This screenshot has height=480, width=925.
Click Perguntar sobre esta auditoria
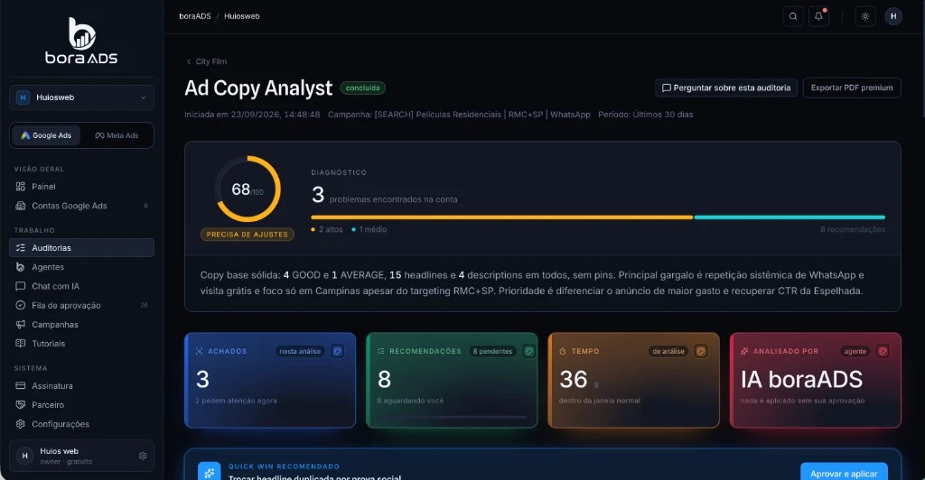coord(726,88)
